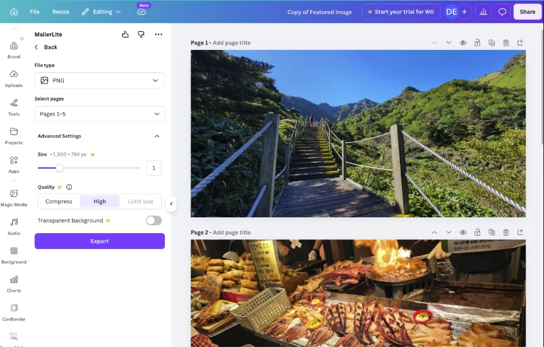
Task: Go Back in the MailerLite panel
Action: pyautogui.click(x=46, y=47)
